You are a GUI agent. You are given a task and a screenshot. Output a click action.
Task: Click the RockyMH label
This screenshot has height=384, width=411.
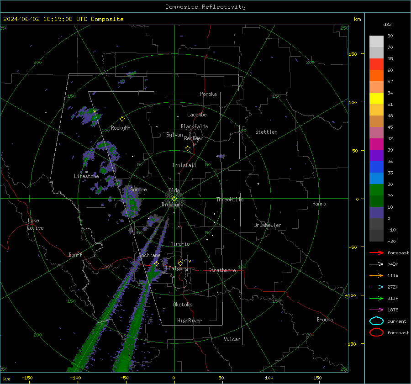coord(121,128)
